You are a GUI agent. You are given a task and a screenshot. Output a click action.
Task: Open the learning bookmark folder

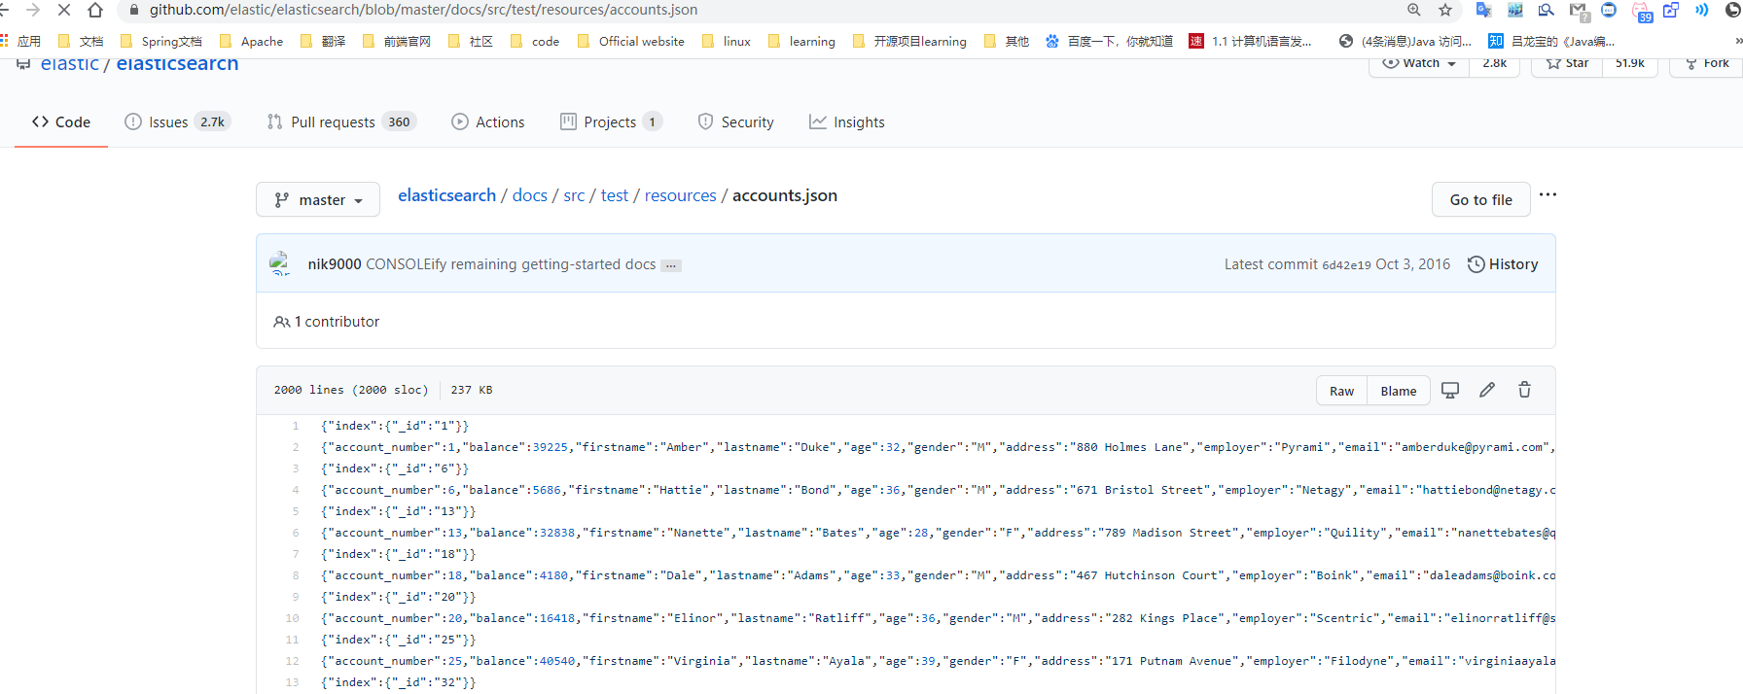pos(801,41)
